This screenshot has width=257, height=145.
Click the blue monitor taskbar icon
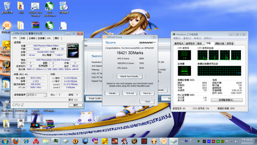[85, 141]
